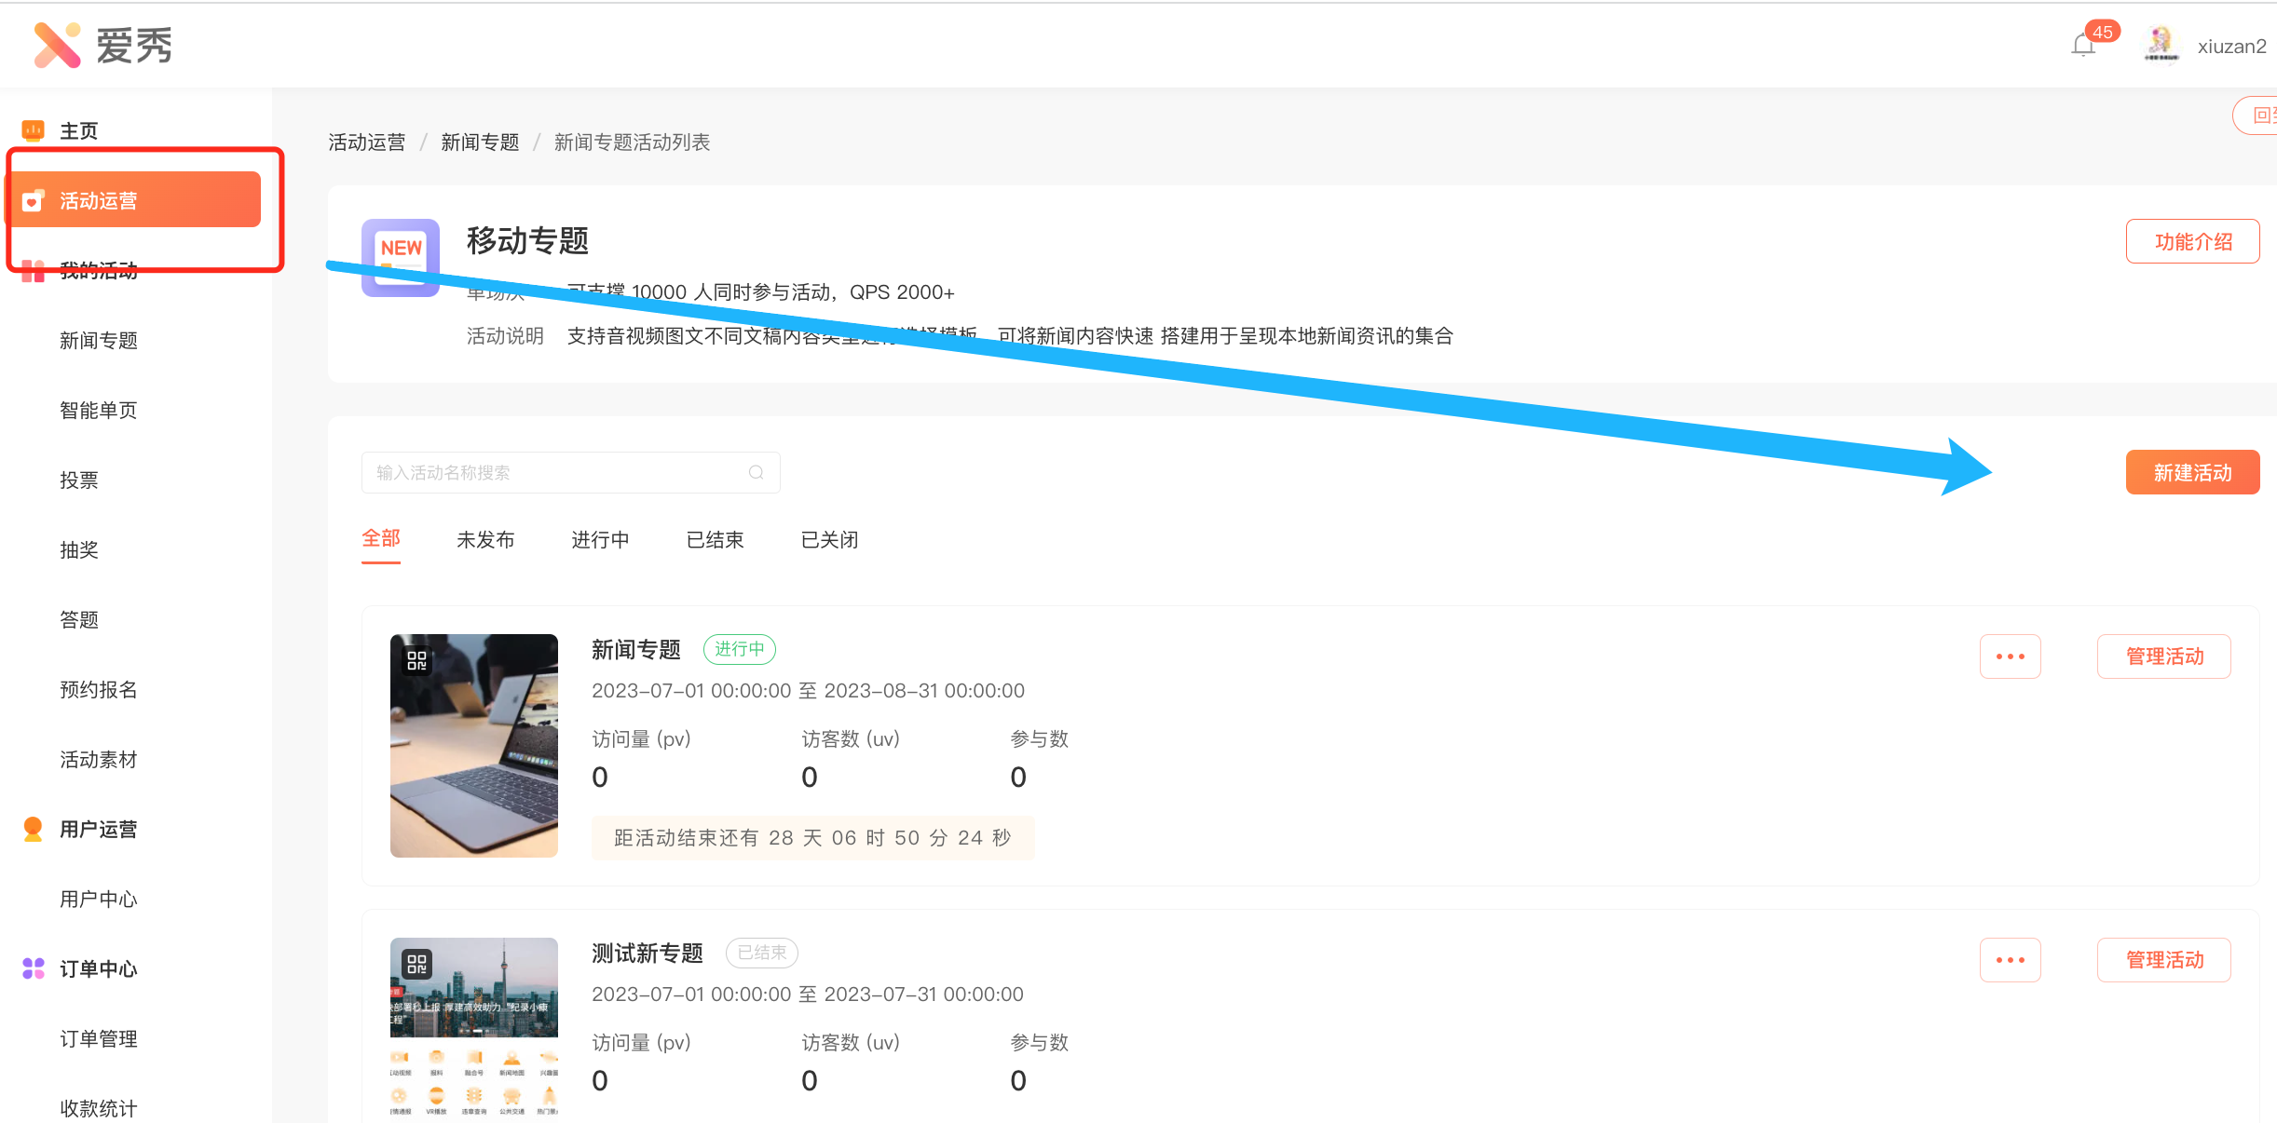Click 管理活动 for 新闻专题
Viewport: 2277px width, 1123px height.
click(x=2163, y=656)
